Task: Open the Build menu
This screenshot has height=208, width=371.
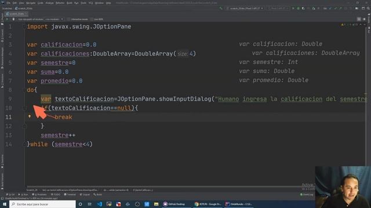Action: (x=70, y=3)
